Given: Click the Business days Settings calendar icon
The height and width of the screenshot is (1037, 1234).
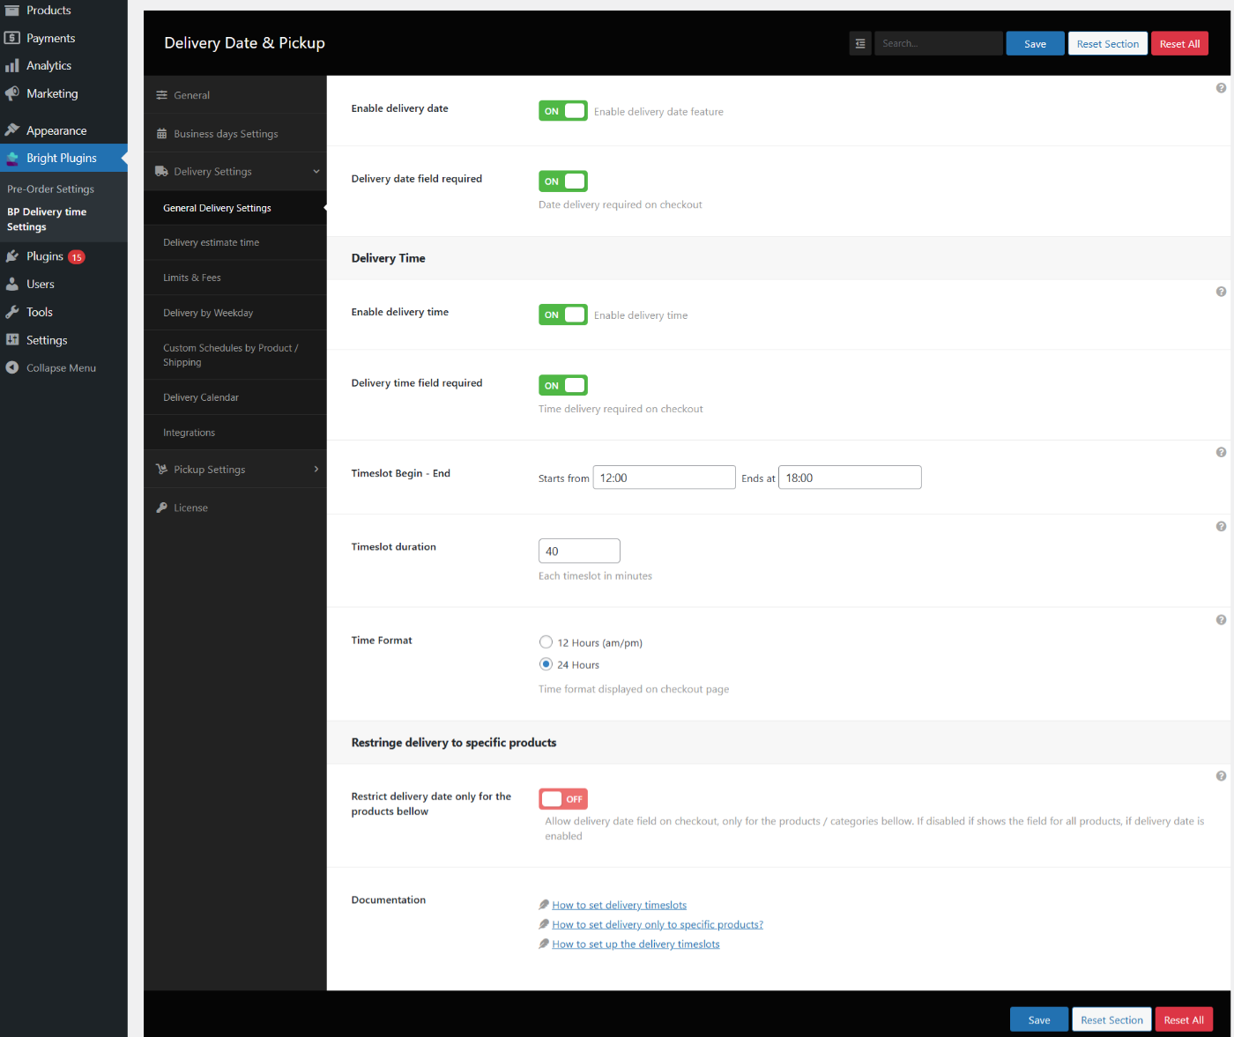Looking at the screenshot, I should tap(161, 133).
